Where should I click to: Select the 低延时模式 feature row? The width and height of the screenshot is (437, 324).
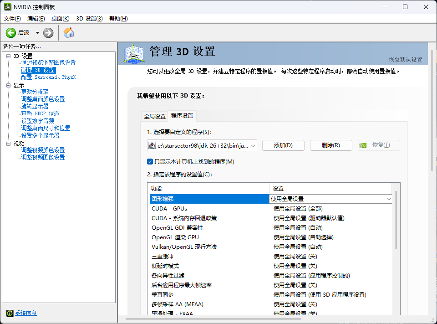(271, 266)
